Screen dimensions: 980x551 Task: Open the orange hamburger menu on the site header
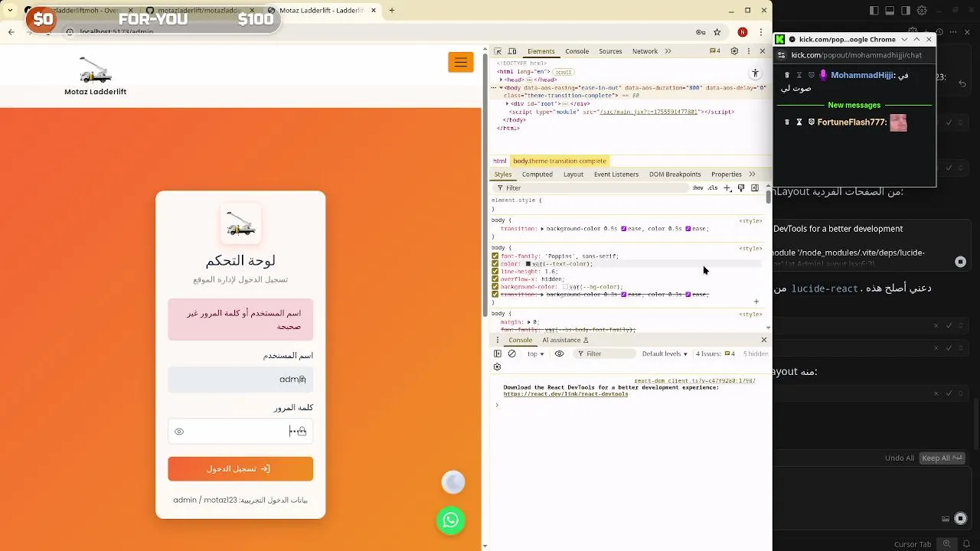pyautogui.click(x=460, y=62)
